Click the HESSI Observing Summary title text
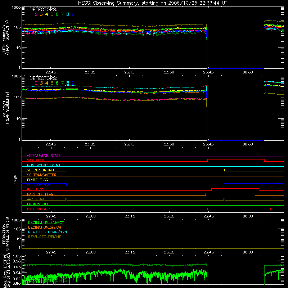 tap(152, 3)
